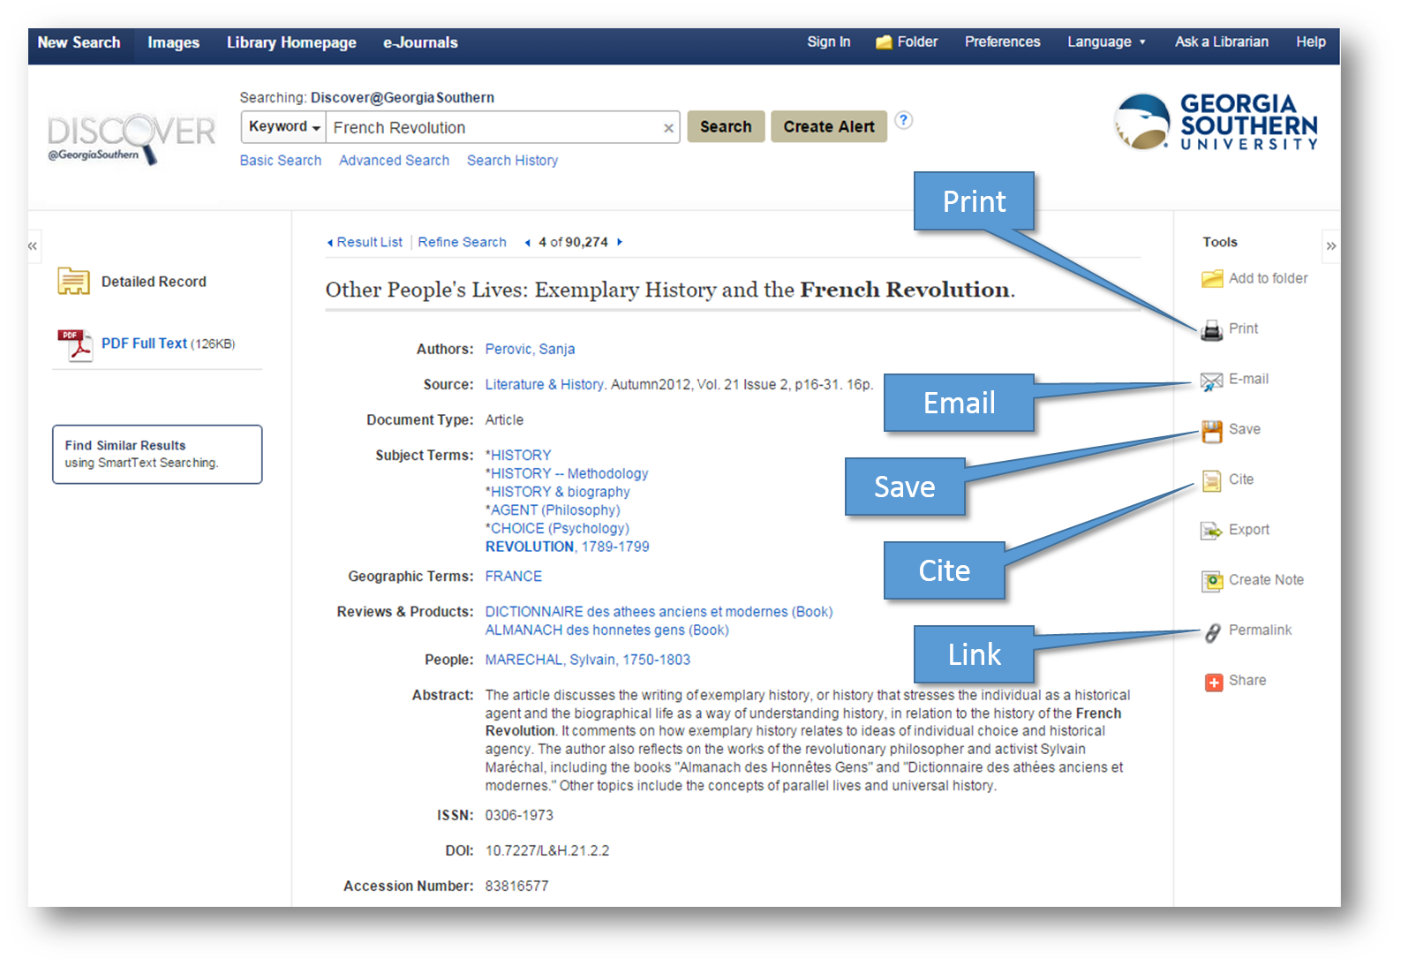1401x966 pixels.
Task: Click the *HISTORY -- Methodology subject term
Action: 566,474
